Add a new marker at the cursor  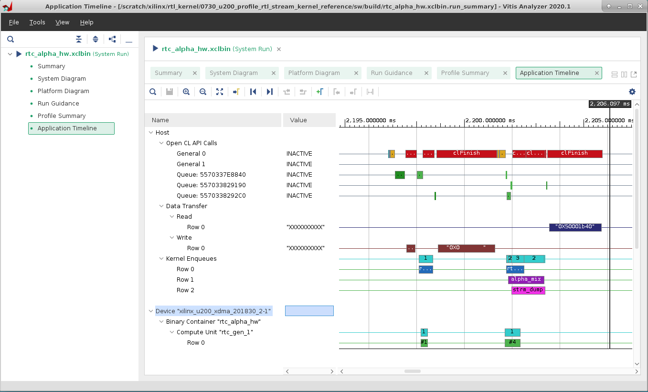[319, 92]
